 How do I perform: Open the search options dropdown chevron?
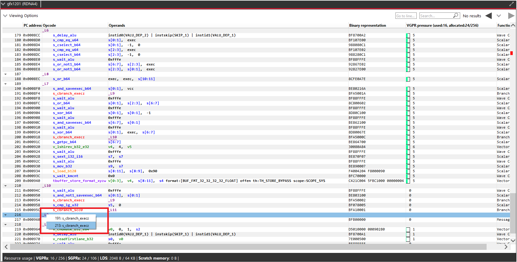click(499, 16)
